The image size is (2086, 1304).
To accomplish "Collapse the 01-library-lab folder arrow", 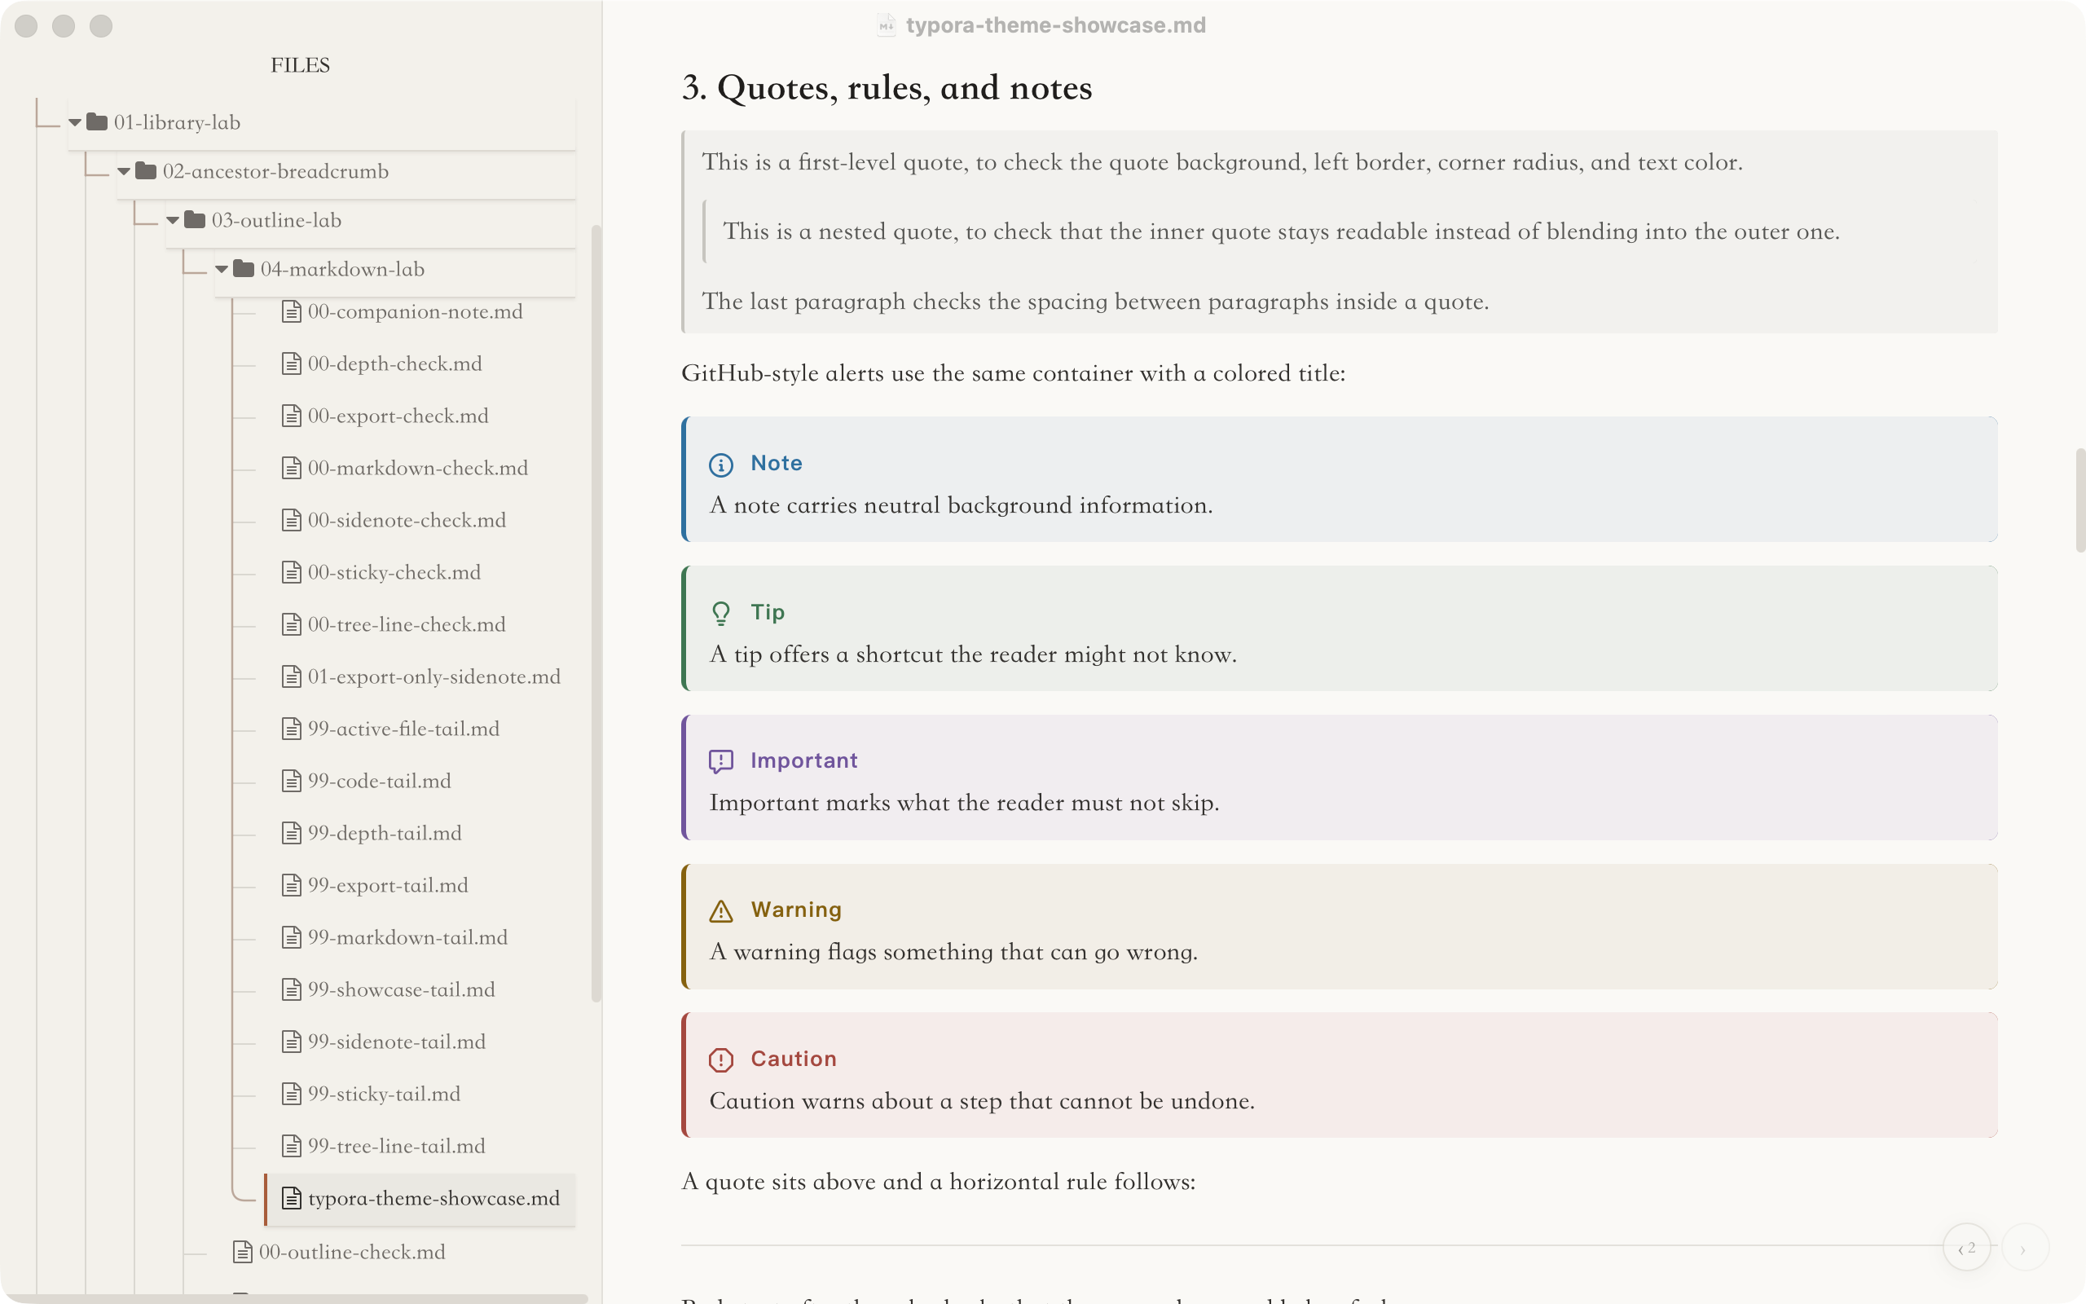I will 75,122.
